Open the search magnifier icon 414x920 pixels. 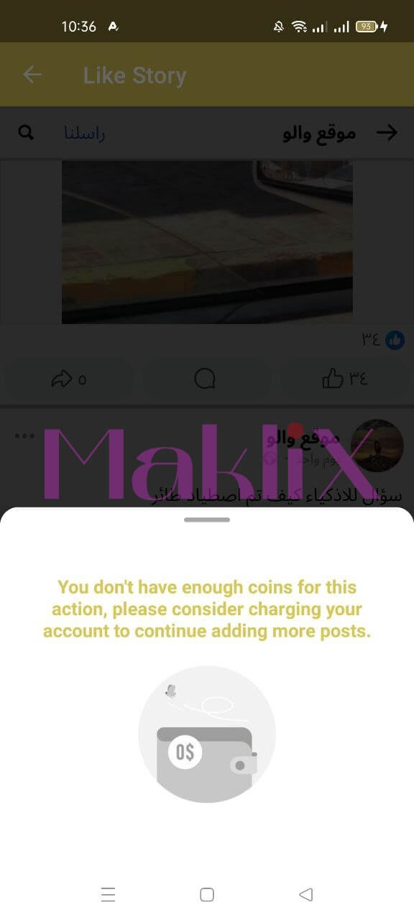point(26,133)
